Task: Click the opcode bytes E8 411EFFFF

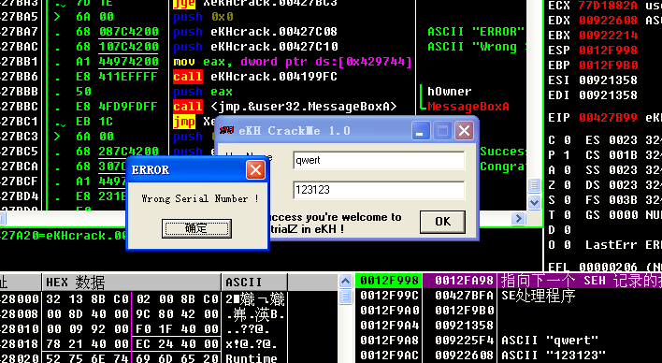Action: coord(117,77)
